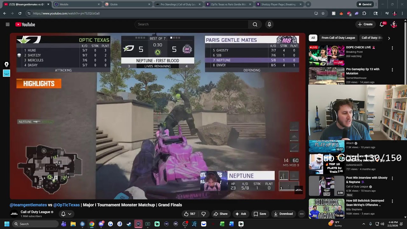This screenshot has height=229, width=407.
Task: Open Discord from the taskbar
Action: (x=101, y=224)
